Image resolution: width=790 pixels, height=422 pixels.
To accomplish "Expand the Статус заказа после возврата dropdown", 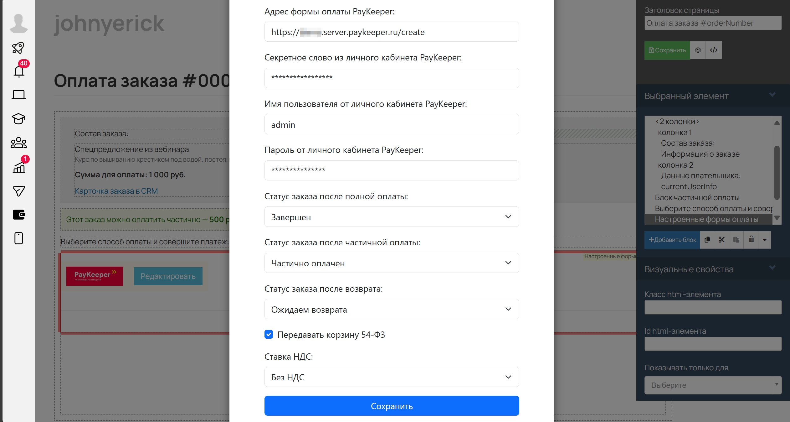I will tap(392, 310).
